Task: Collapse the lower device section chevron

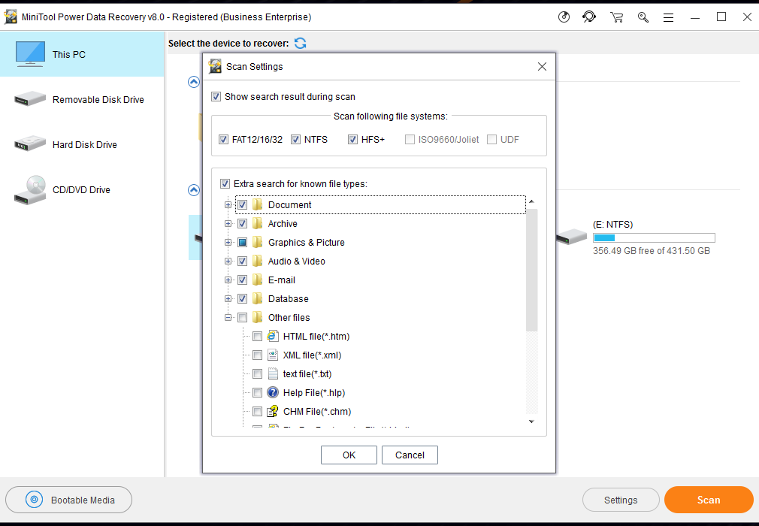Action: point(194,190)
